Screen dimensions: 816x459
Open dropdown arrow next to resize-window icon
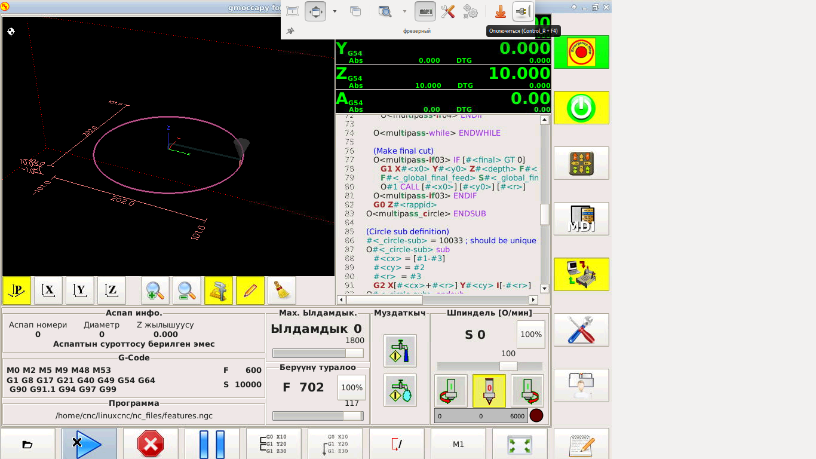(335, 11)
